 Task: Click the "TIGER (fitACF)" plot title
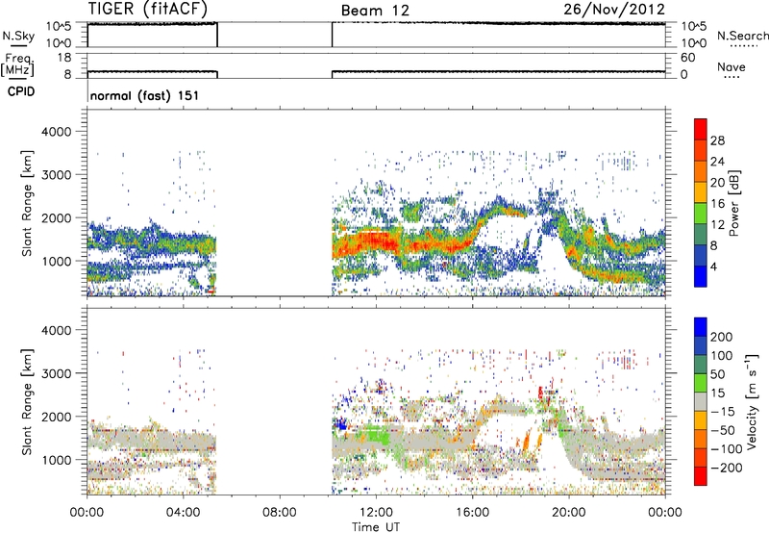coord(148,9)
